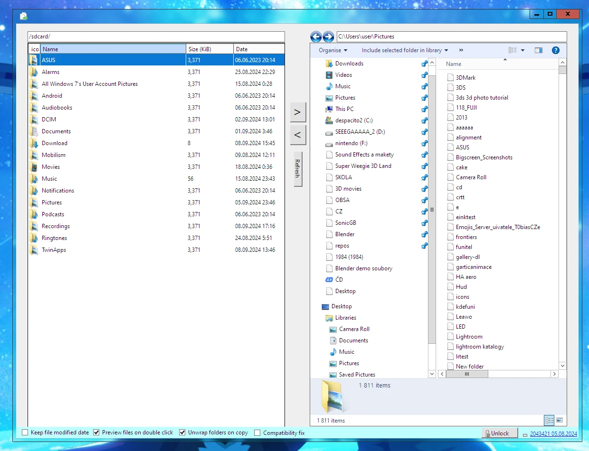This screenshot has width=589, height=451.
Task: Click the explorer Forward arrow button
Action: click(x=328, y=37)
